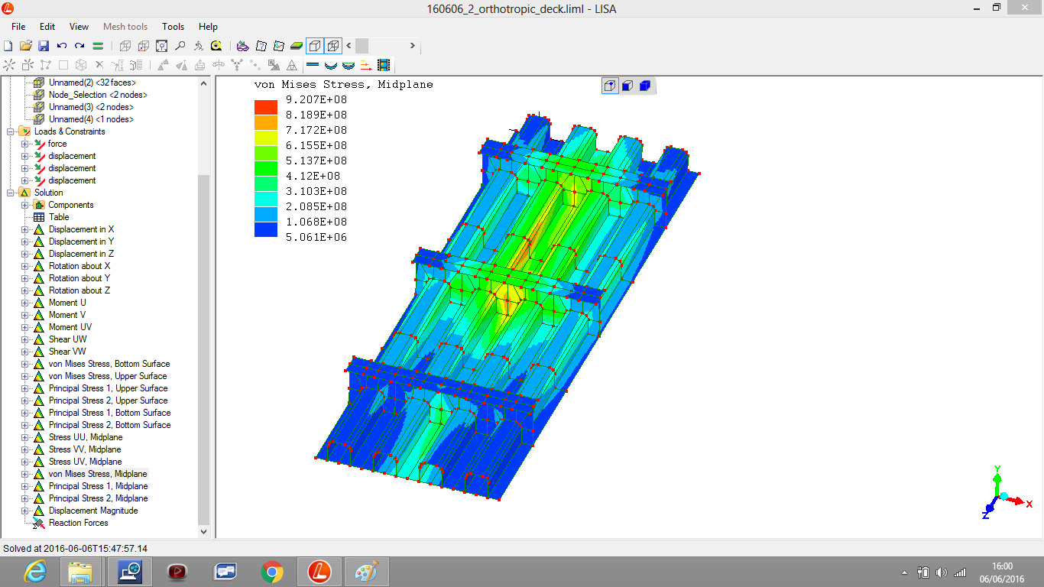Collapse the Solution tree branch
Screen dimensions: 1044x587
[x=11, y=193]
